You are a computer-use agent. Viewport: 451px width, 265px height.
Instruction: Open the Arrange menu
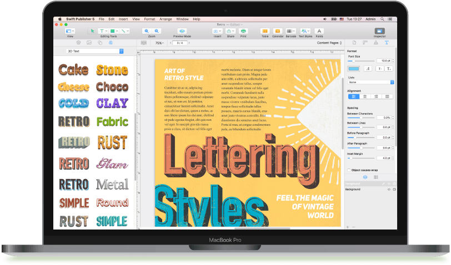pos(166,19)
